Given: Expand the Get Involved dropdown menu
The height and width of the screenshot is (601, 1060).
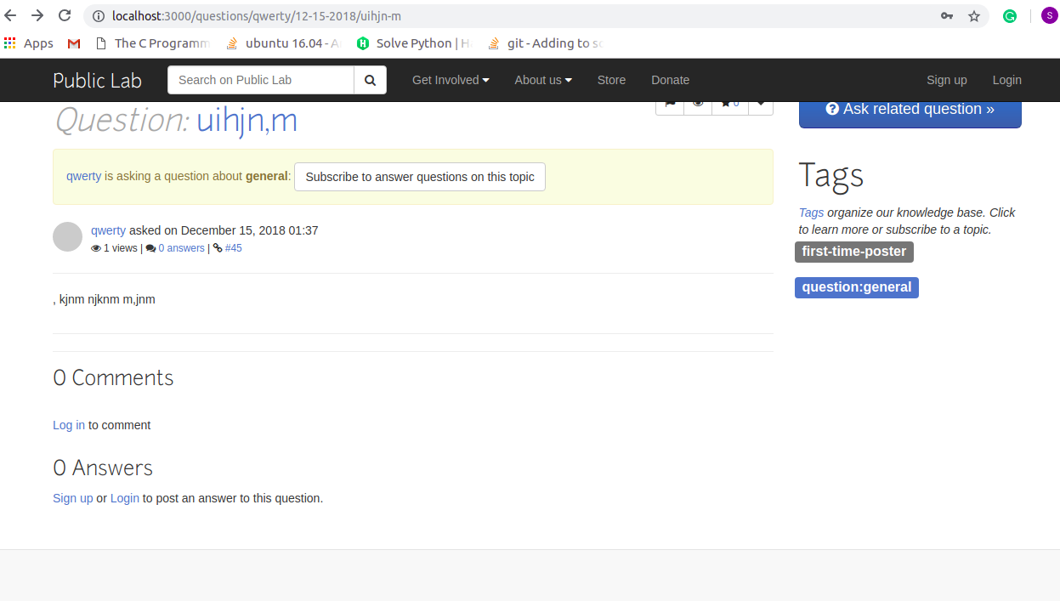Looking at the screenshot, I should [x=450, y=79].
